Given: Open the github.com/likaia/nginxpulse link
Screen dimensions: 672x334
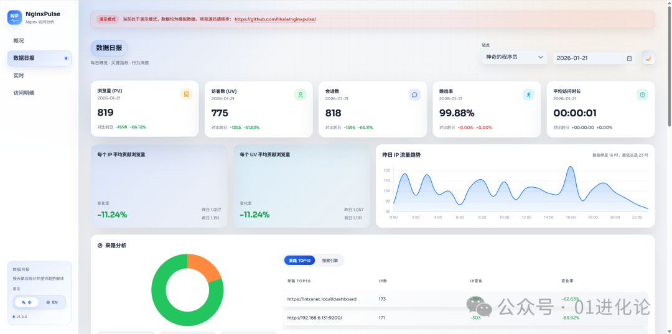Looking at the screenshot, I should pos(275,19).
